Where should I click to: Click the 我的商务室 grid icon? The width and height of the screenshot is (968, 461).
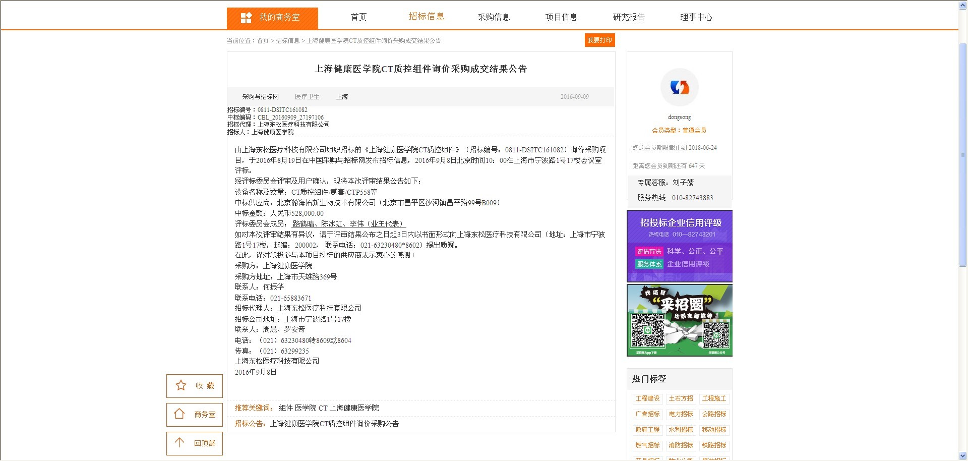tap(246, 18)
